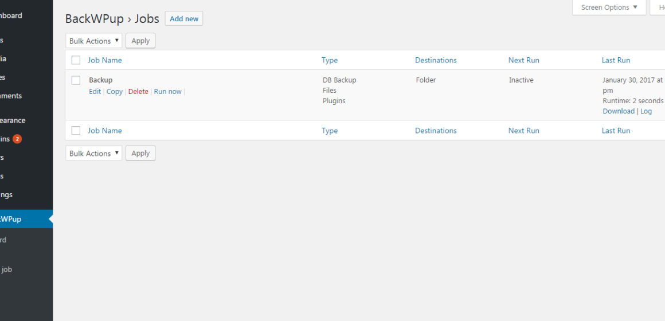665x321 pixels.
Task: Click Destinations in table footer
Action: click(x=436, y=131)
